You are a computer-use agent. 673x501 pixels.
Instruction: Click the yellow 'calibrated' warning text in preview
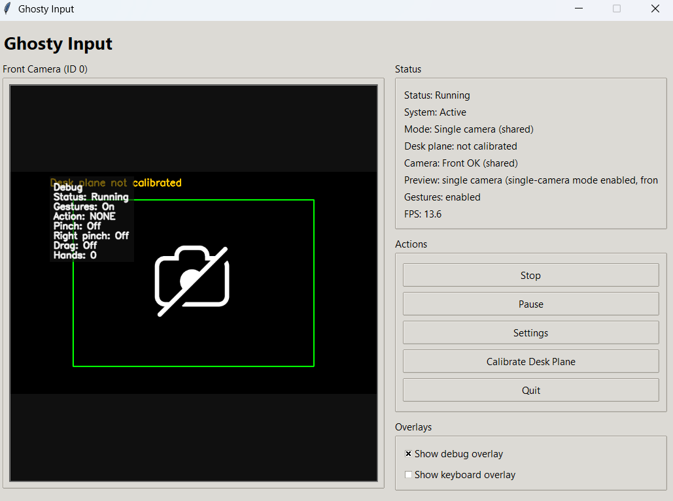[x=157, y=183]
